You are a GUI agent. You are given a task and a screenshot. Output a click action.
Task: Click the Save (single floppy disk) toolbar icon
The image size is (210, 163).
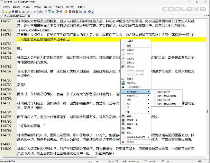click(13, 12)
